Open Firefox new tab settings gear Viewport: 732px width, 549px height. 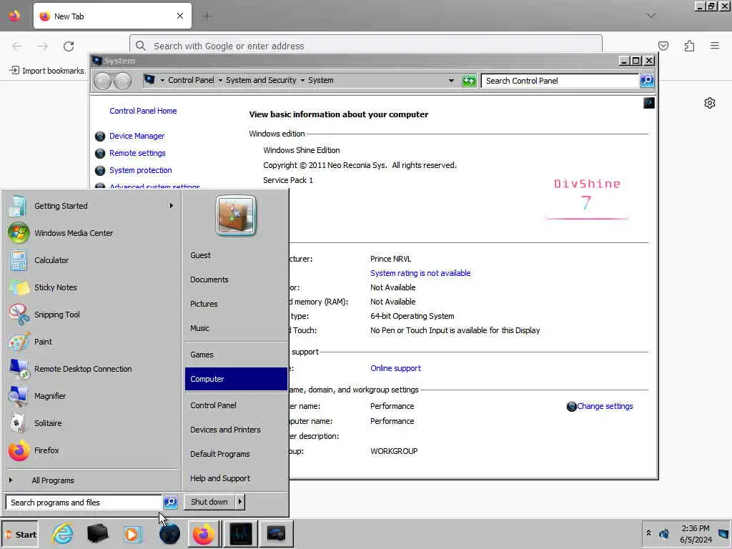point(710,103)
